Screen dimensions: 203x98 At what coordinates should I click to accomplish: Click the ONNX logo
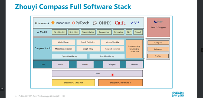coord(101,23)
